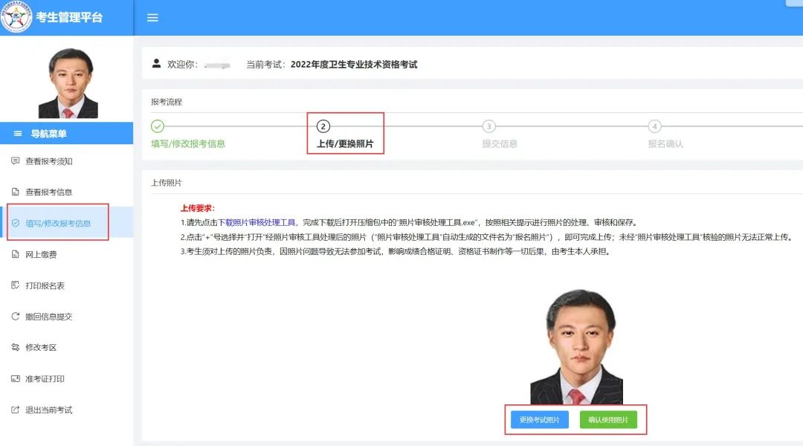Click step 3 提交信息 indicator
This screenshot has width=803, height=446.
pos(488,126)
